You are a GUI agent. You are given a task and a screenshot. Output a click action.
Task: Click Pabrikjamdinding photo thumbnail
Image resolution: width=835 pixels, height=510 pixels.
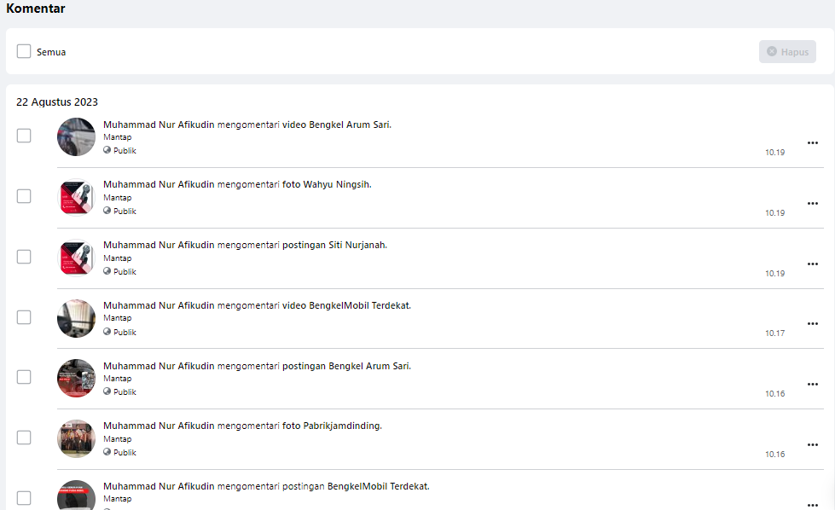pos(76,438)
